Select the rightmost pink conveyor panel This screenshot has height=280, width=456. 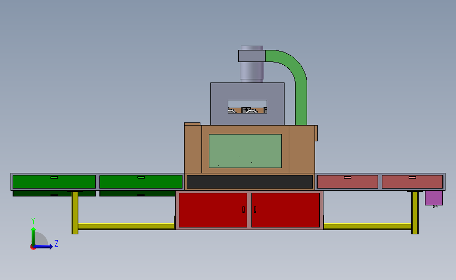[x=412, y=182]
